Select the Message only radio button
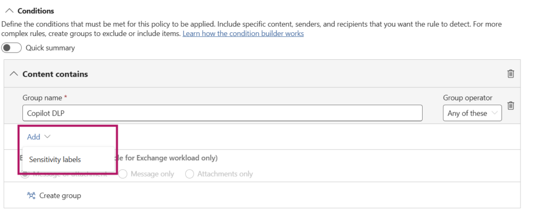 tap(123, 174)
